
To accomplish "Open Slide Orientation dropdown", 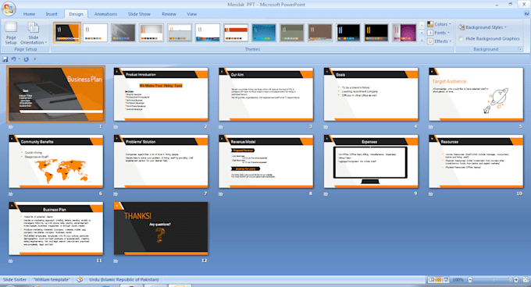I will (x=33, y=33).
